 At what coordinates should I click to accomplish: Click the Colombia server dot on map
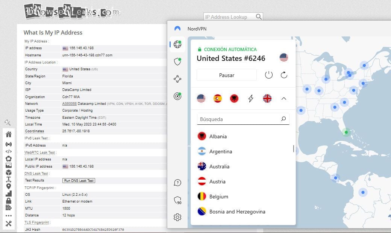pos(363,192)
